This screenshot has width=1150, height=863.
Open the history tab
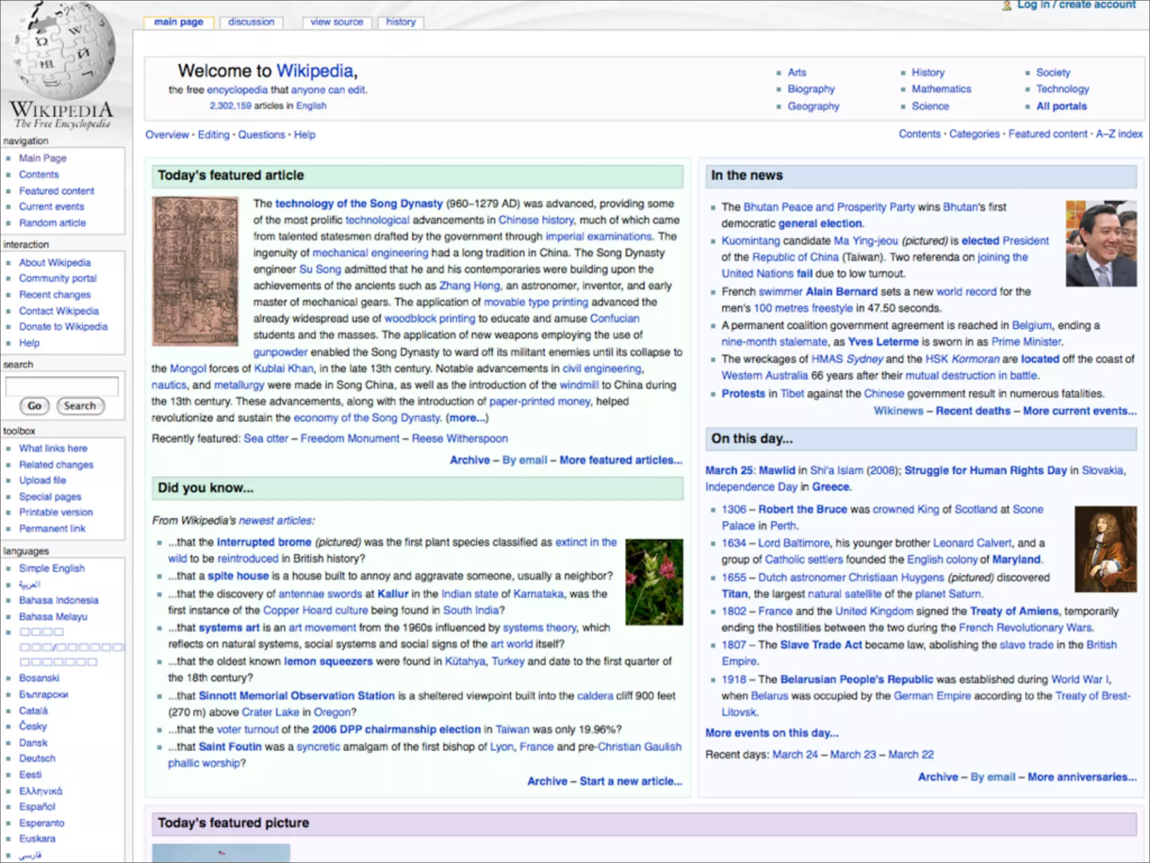coord(400,22)
